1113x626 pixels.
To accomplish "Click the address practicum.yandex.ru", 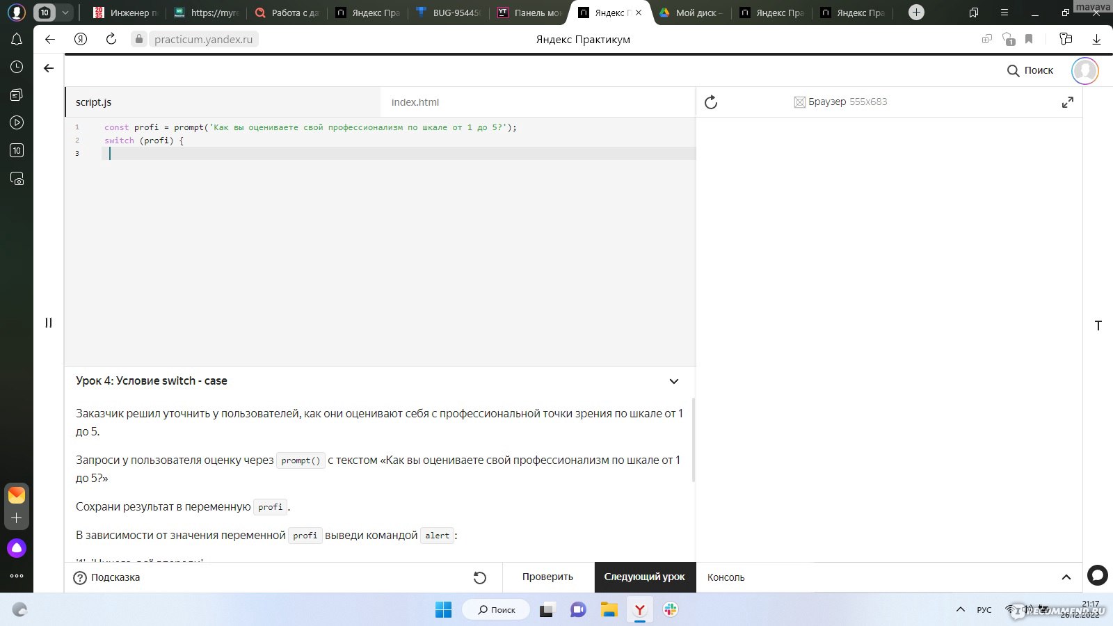I will [204, 40].
